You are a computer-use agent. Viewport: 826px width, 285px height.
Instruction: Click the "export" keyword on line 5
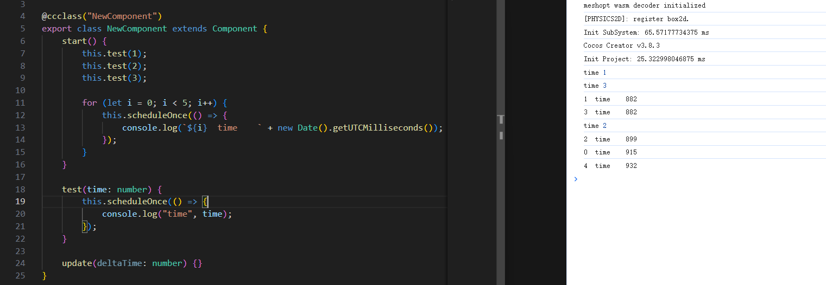tap(57, 28)
